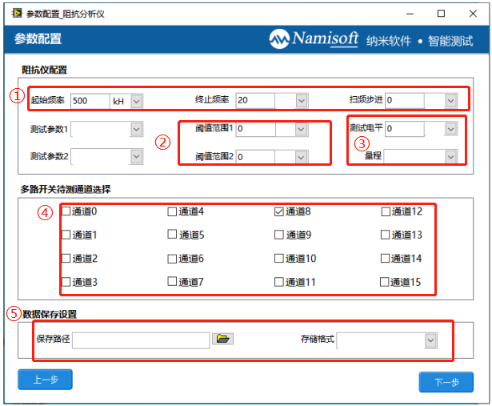Maximize the 参数配置_阻抗分析仪 window
492x406 pixels.
click(441, 14)
